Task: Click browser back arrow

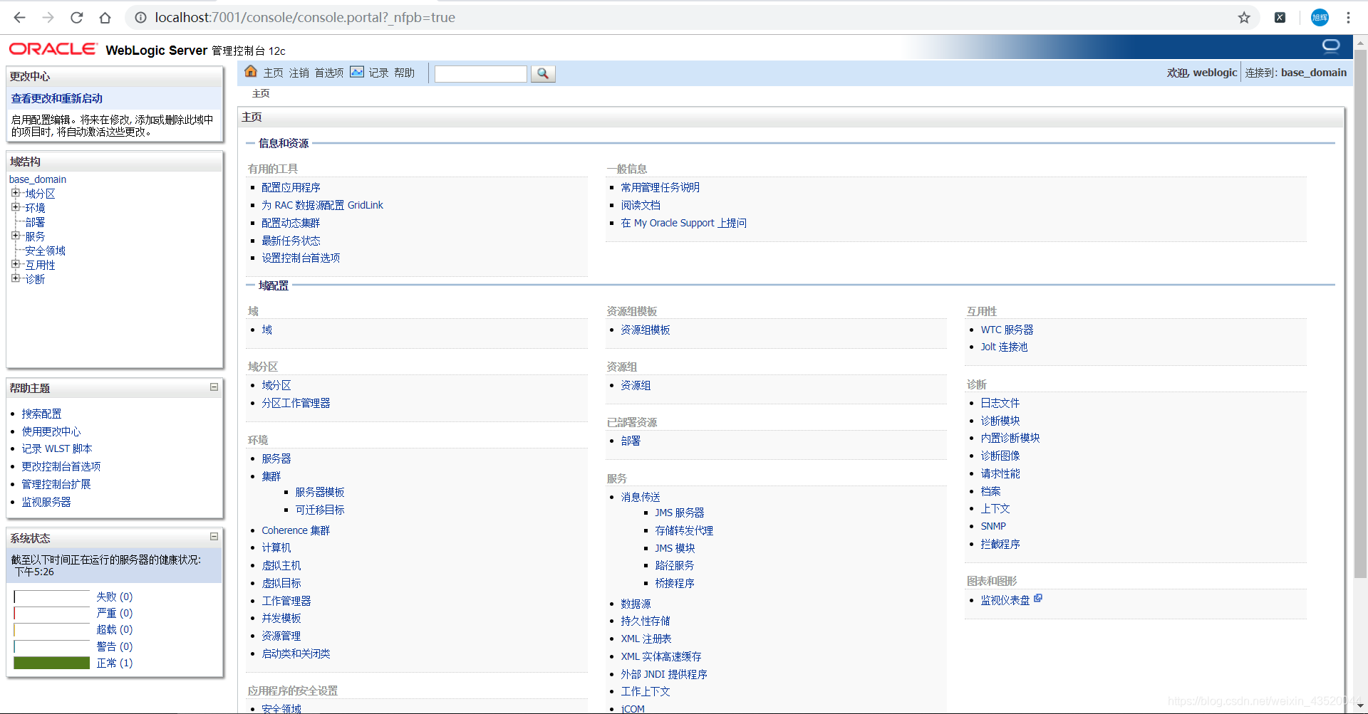Action: [19, 17]
